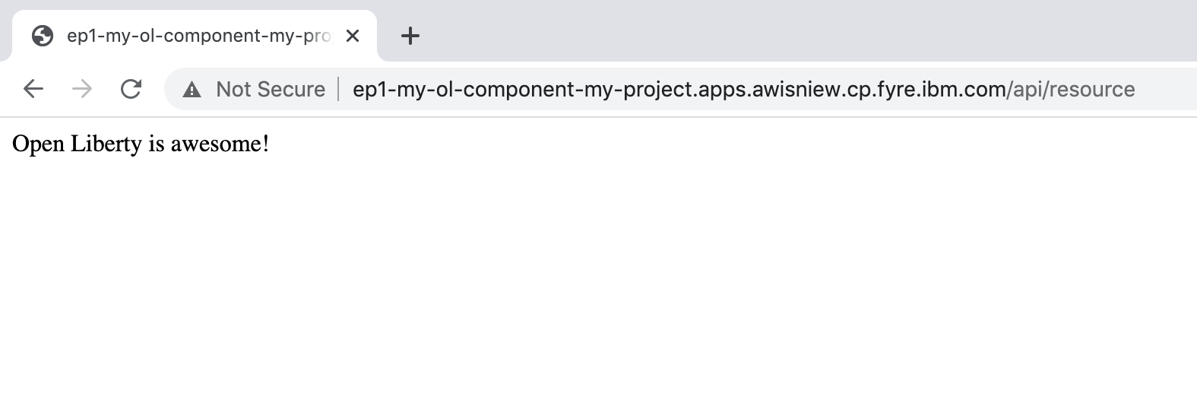Reload the current page

click(x=131, y=89)
